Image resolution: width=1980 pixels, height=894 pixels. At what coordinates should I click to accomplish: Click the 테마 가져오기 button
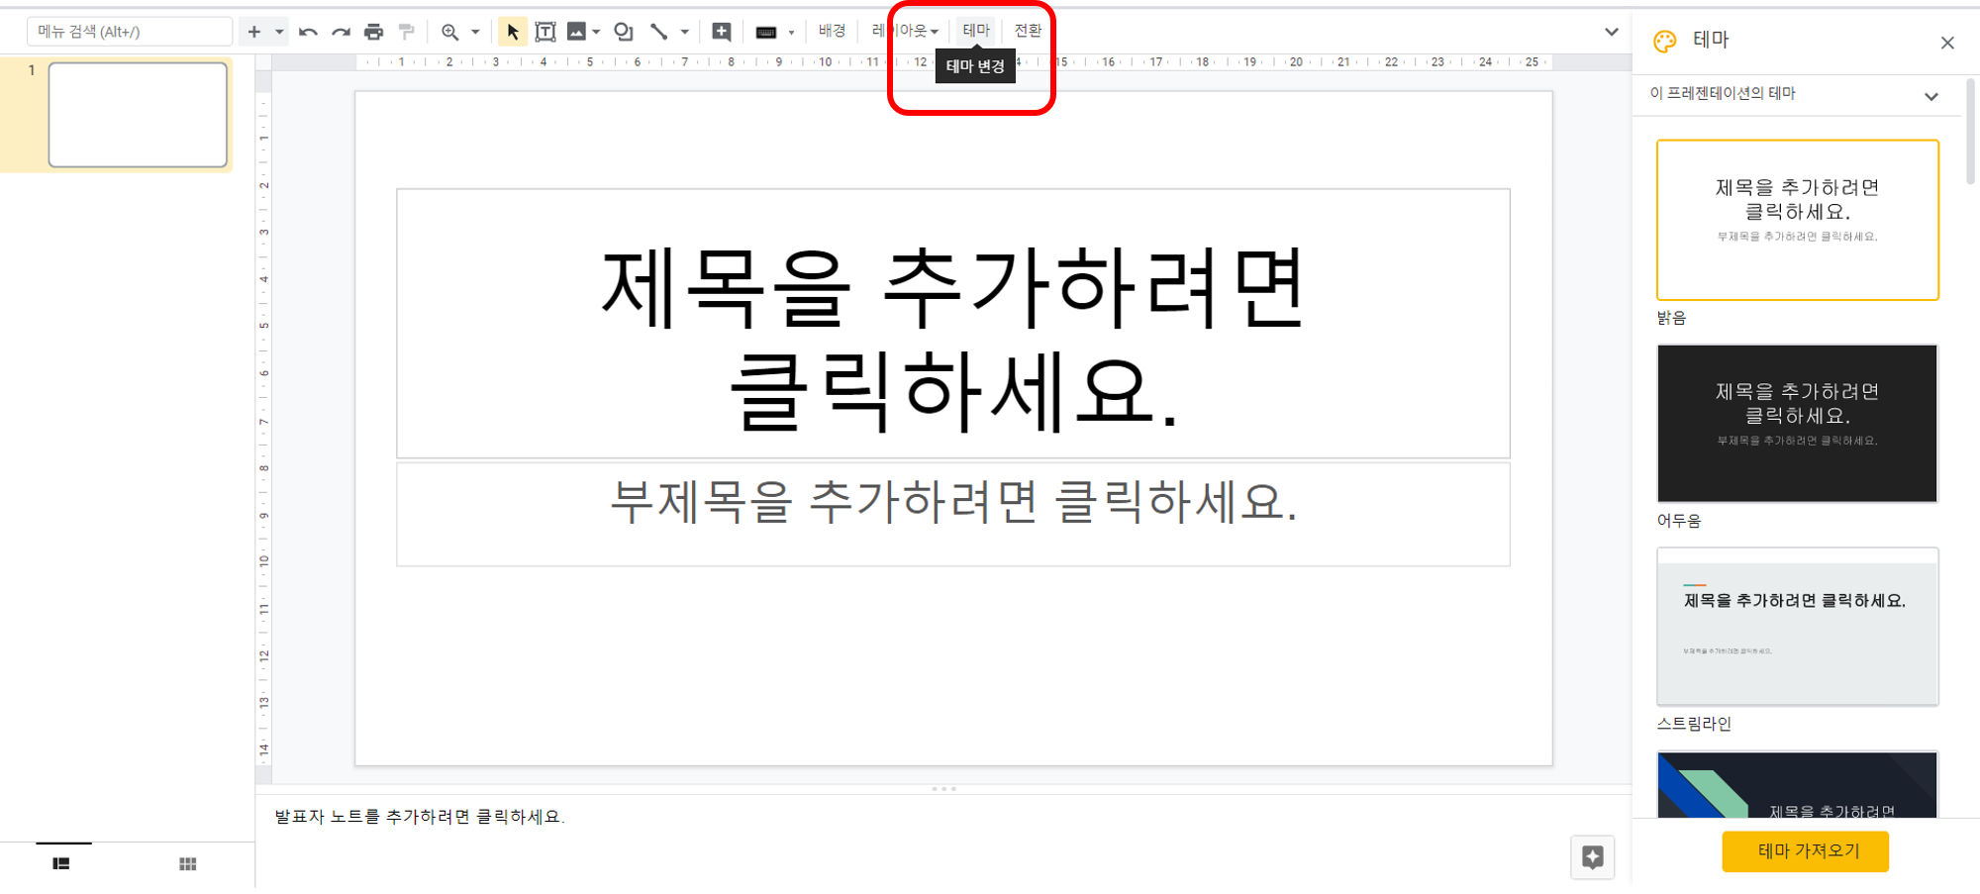(x=1806, y=851)
